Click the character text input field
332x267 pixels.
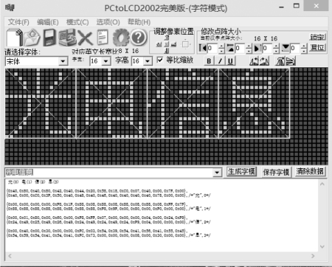[109, 173]
